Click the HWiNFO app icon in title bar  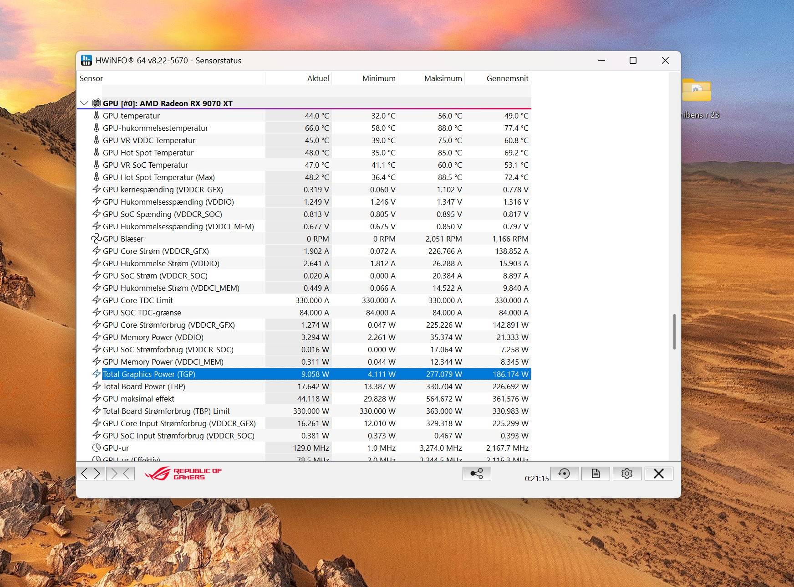[x=86, y=60]
